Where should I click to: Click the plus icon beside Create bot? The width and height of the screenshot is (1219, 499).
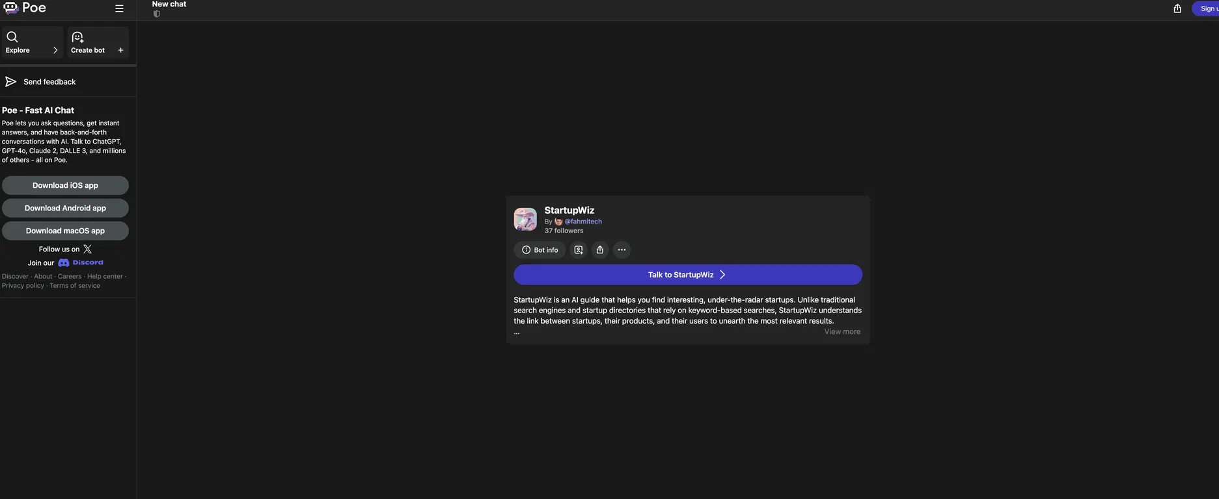tap(120, 50)
